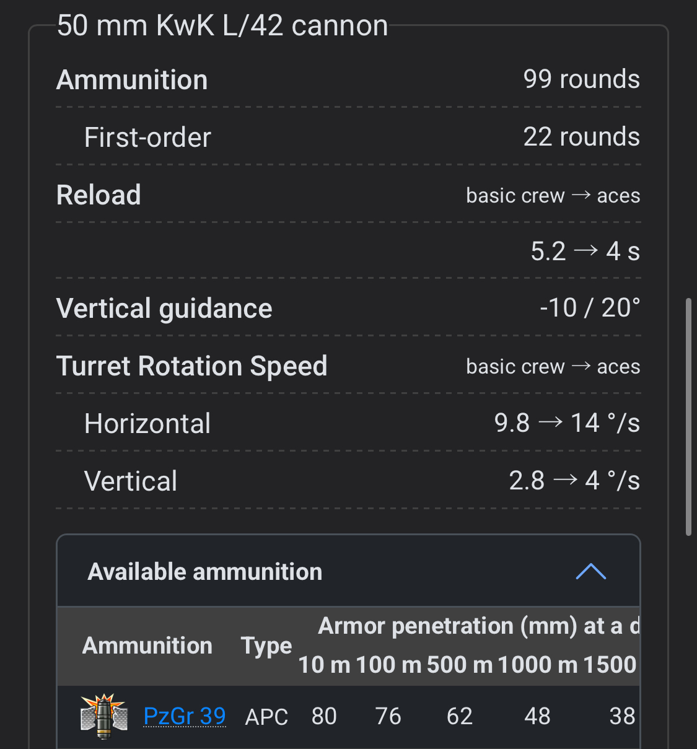Collapse the Available ammunition chevron
This screenshot has height=749, width=697.
coord(590,571)
